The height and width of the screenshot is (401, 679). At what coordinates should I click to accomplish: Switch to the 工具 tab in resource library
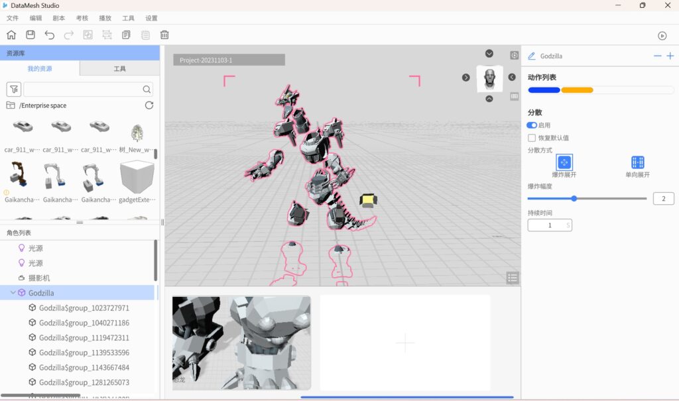pos(119,69)
